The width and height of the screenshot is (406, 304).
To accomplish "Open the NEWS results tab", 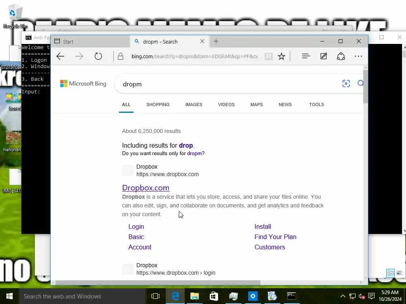I will coord(285,104).
